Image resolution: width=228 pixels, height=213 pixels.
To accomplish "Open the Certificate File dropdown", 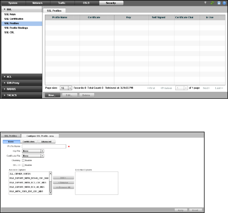I will 33,156.
